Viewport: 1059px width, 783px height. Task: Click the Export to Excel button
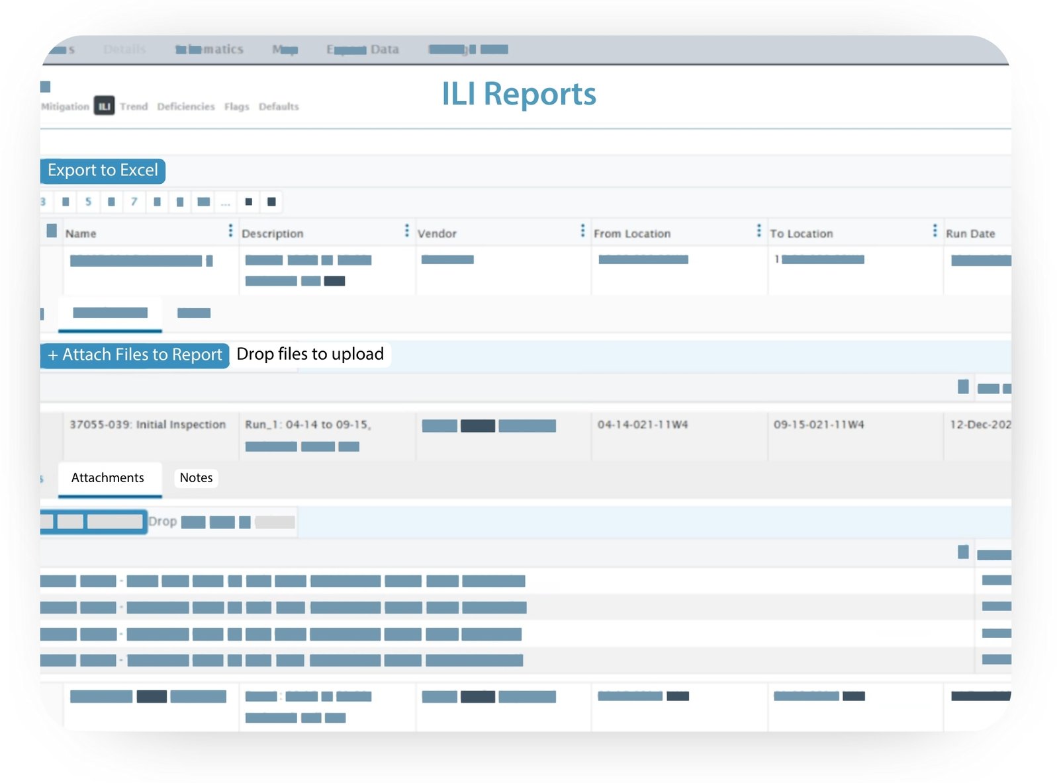coord(103,171)
